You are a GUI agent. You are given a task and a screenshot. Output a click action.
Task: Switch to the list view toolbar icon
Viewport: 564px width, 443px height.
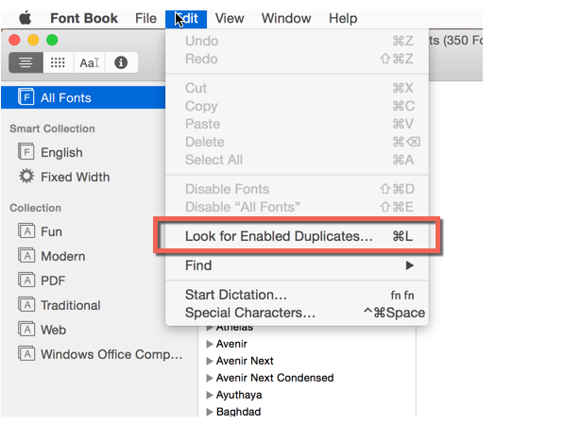(26, 62)
